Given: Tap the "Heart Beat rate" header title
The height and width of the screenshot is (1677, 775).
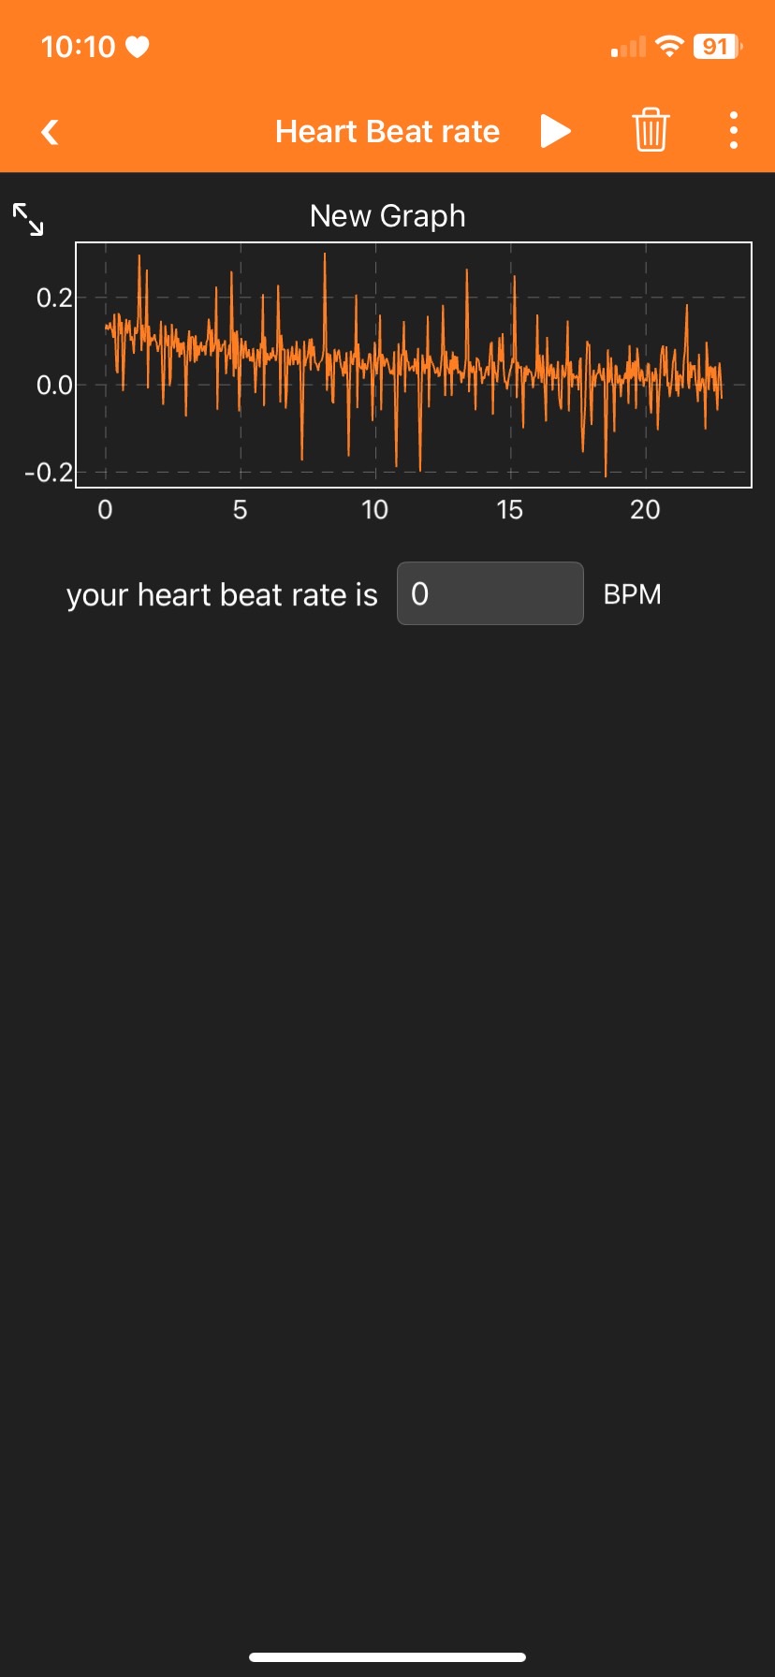Looking at the screenshot, I should 387,132.
